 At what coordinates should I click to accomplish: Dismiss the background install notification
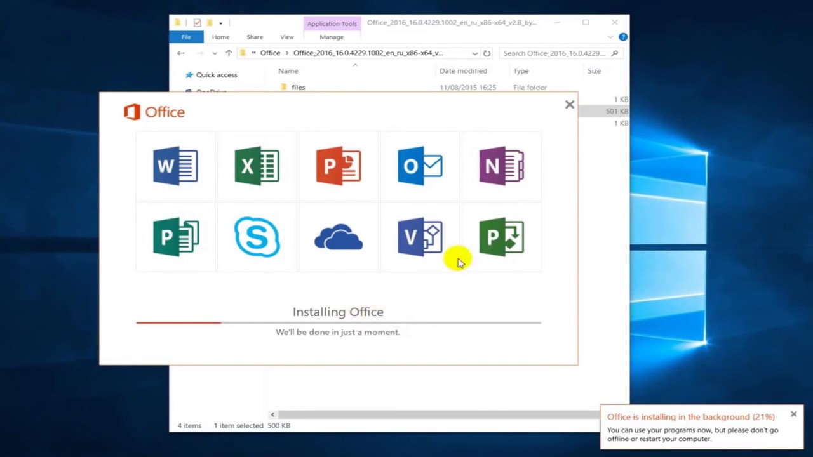pos(793,414)
